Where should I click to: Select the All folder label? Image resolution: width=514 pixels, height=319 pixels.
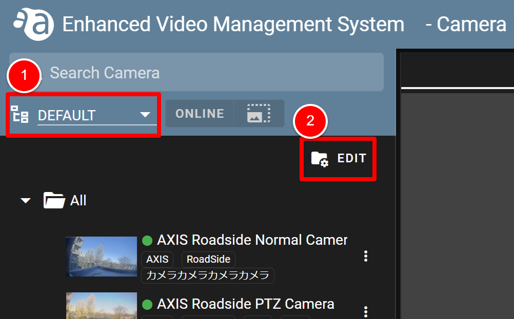coord(78,200)
